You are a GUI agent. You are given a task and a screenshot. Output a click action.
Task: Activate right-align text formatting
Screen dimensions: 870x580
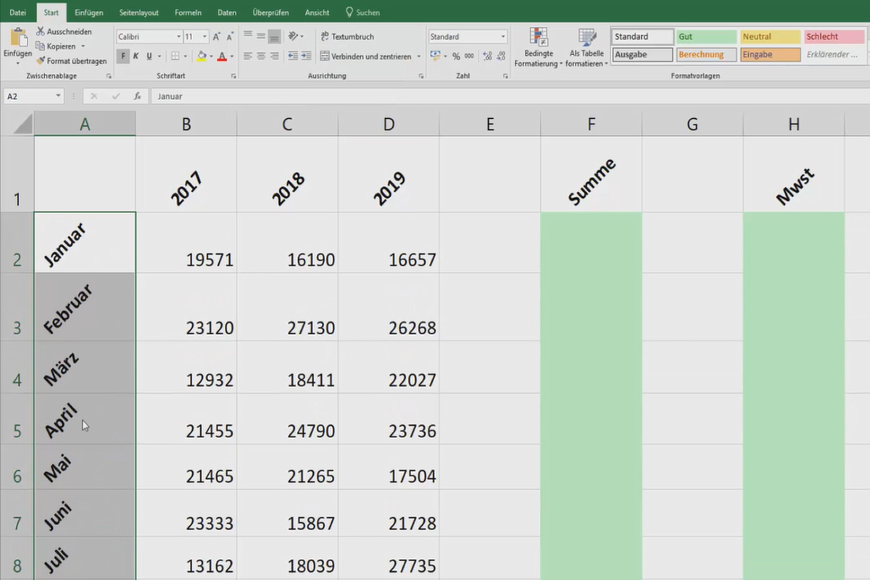(x=273, y=55)
